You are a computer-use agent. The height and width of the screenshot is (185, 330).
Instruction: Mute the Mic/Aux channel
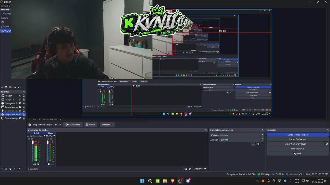click(49, 164)
